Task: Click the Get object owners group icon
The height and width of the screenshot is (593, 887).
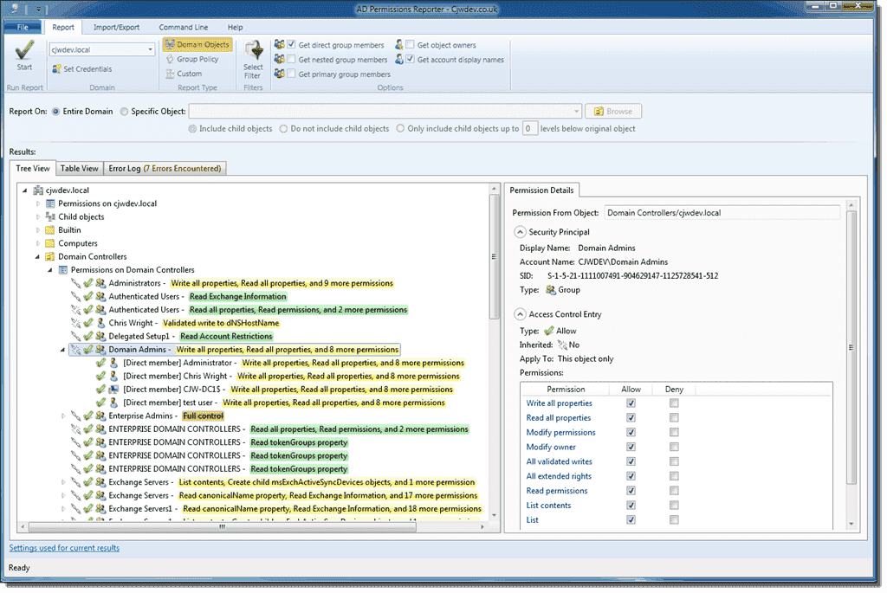Action: tap(398, 44)
